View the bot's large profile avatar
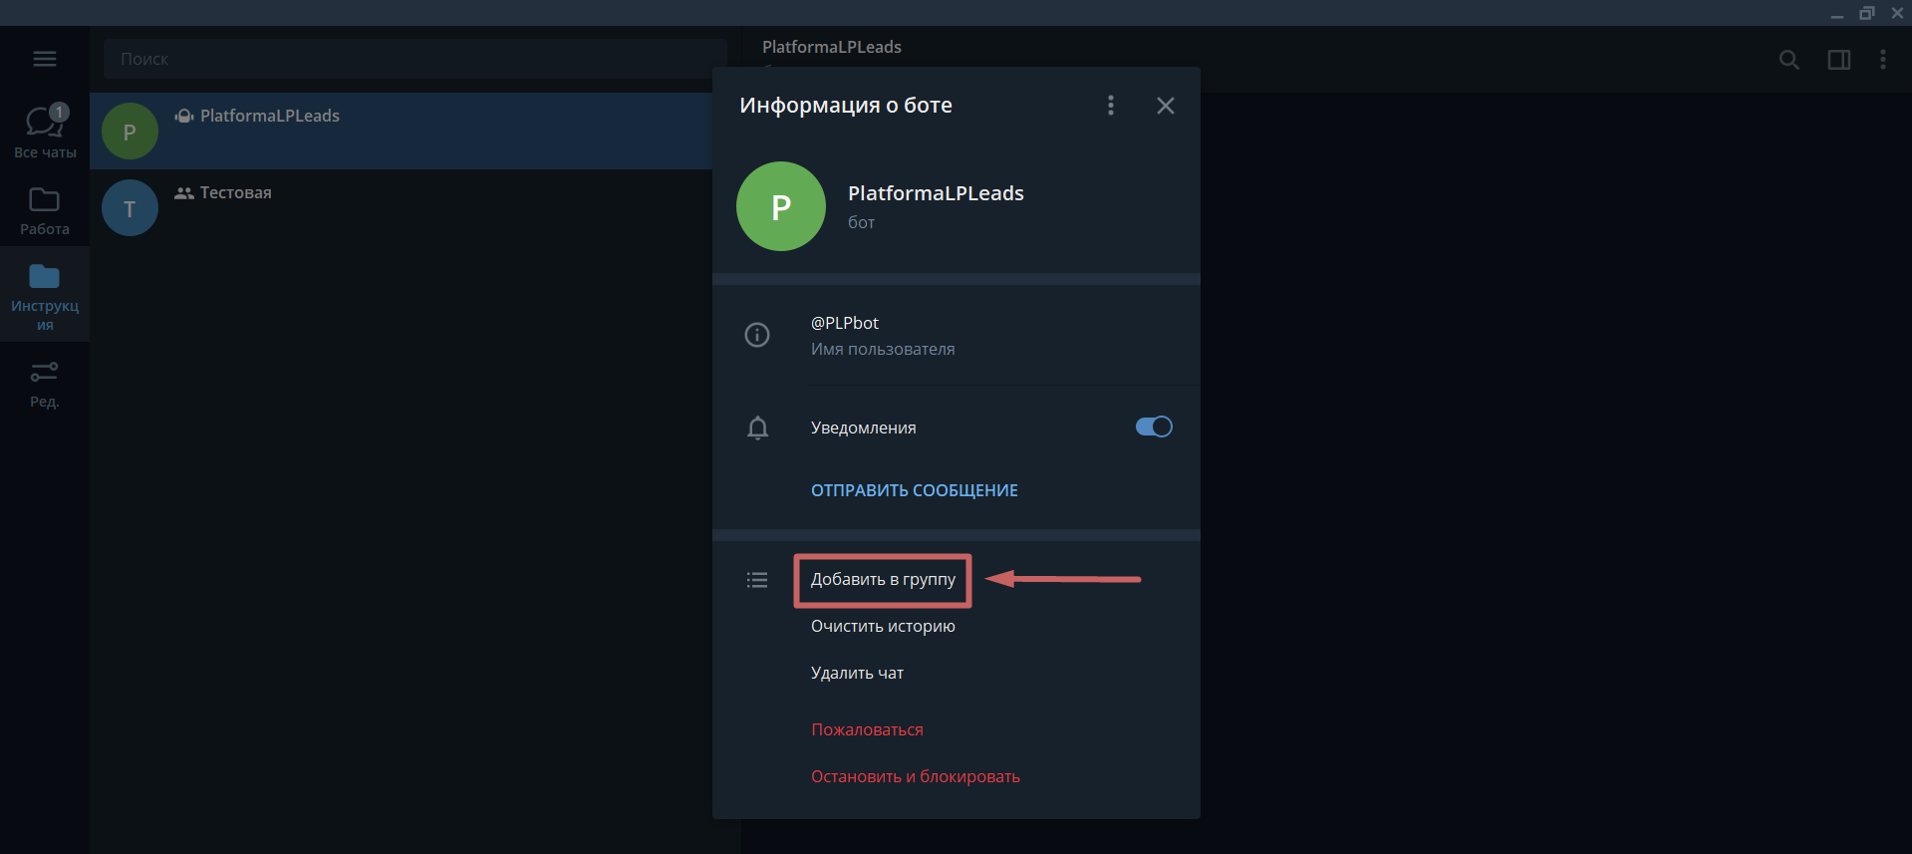The image size is (1912, 854). tap(781, 206)
